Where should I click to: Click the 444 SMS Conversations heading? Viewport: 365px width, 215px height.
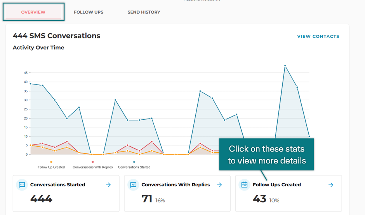click(x=57, y=36)
